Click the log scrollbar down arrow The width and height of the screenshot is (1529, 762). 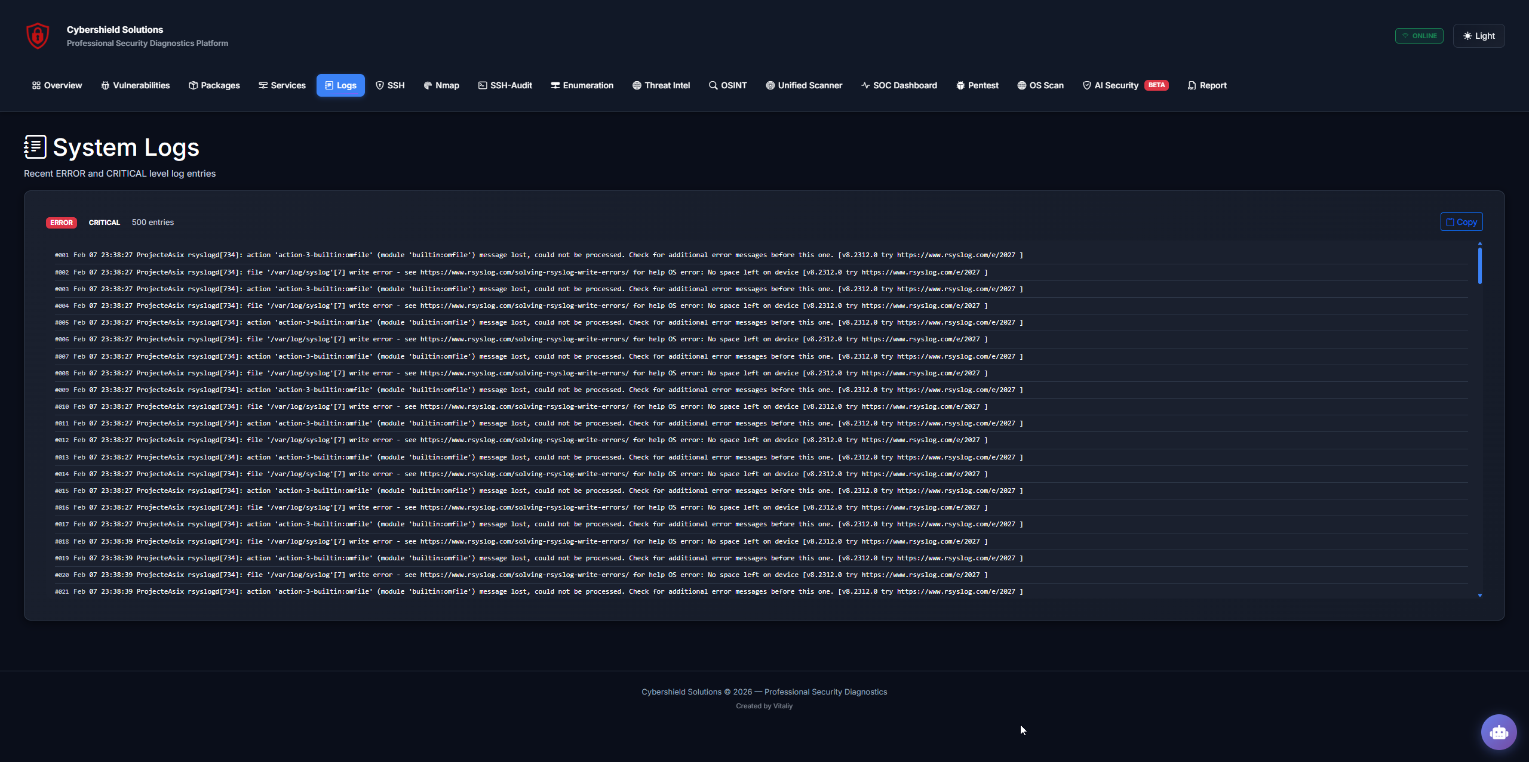pos(1480,596)
